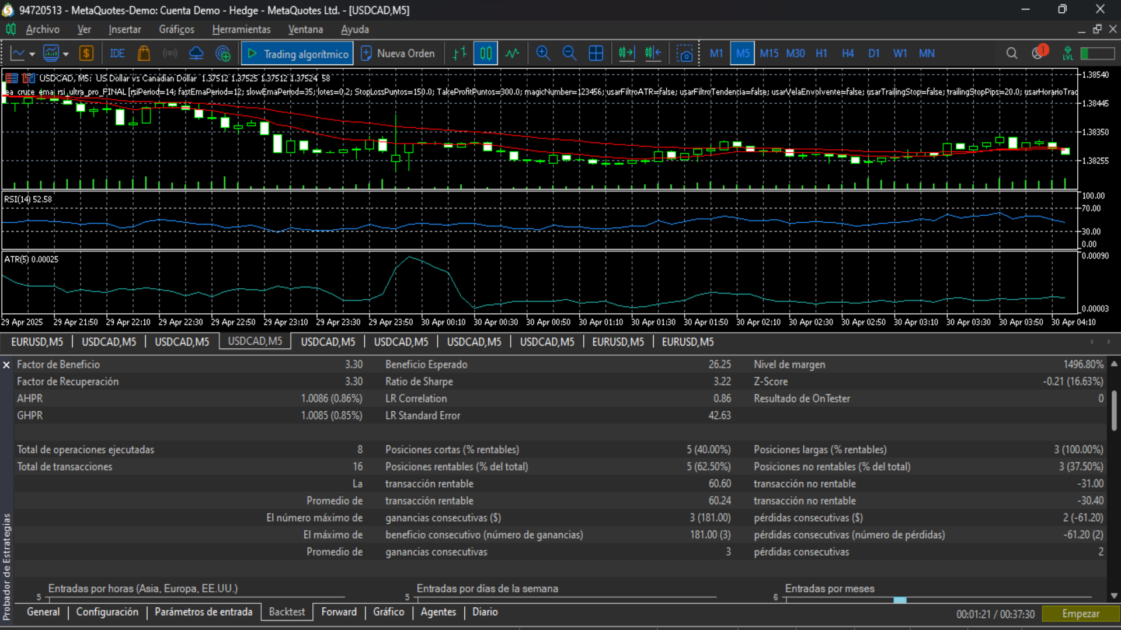Screen dimensions: 1121x630
Task: Switch chart to bar chart mode
Action: [459, 54]
